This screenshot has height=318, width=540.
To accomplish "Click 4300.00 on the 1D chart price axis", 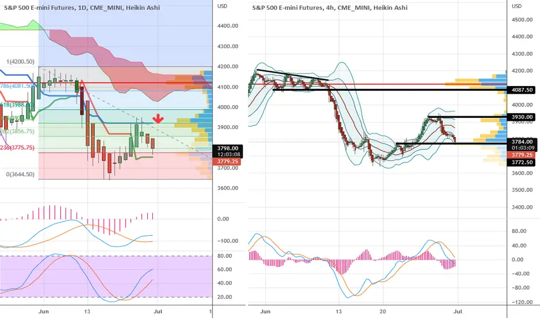I will click(228, 46).
